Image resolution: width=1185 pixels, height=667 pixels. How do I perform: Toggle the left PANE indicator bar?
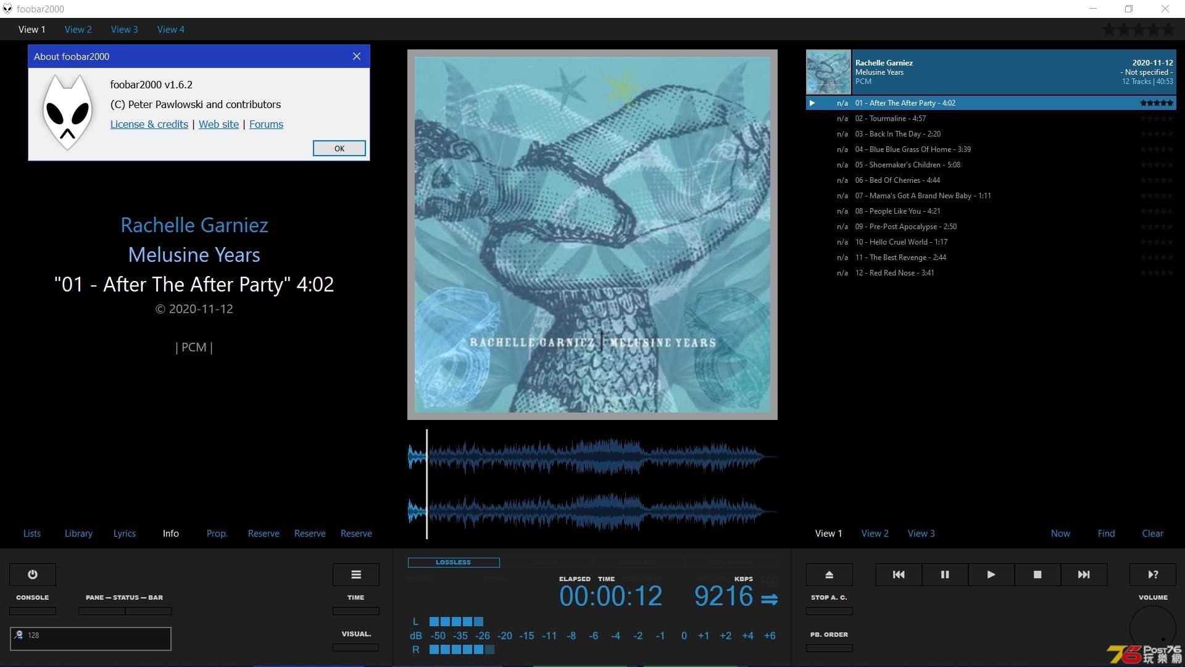pyautogui.click(x=102, y=611)
